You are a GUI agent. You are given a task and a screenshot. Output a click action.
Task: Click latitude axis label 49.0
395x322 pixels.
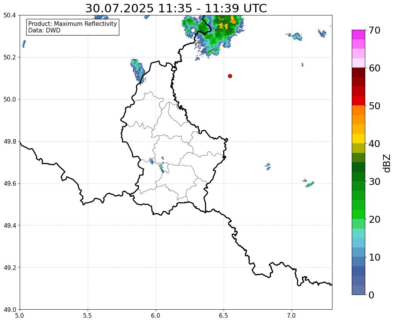pyautogui.click(x=10, y=310)
